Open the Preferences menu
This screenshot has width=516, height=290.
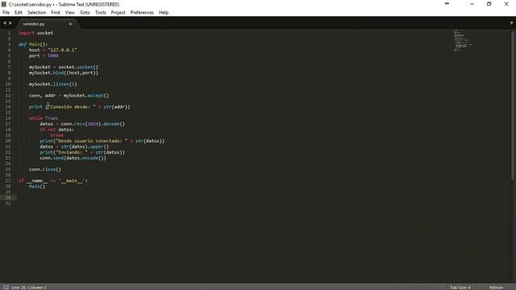142,13
